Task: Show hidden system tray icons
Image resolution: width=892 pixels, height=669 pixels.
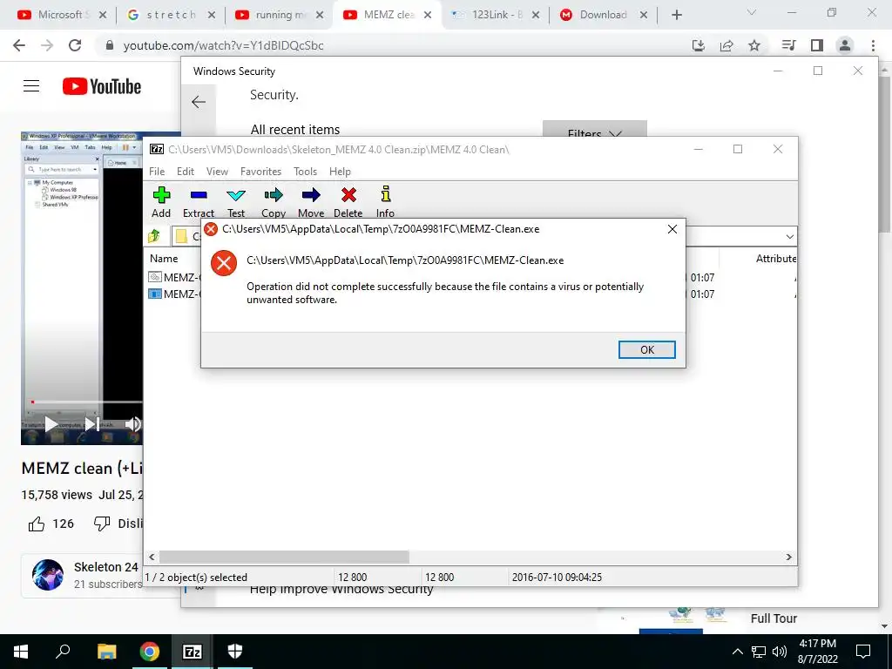Action: tap(737, 652)
